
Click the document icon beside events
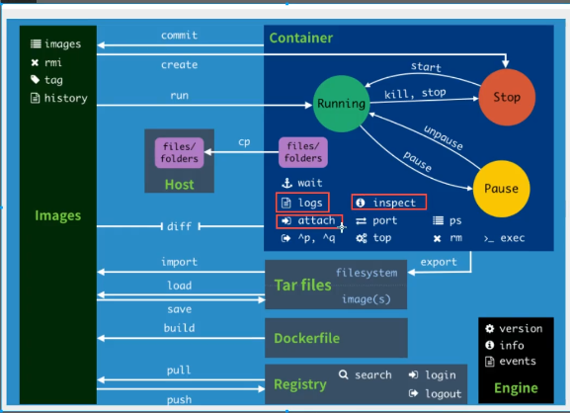(490, 362)
